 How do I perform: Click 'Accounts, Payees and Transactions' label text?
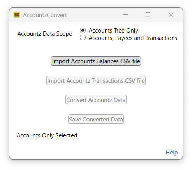click(133, 38)
